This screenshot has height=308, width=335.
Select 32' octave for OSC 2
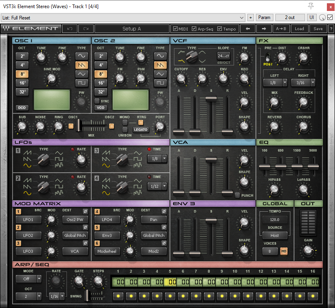coord(101,92)
